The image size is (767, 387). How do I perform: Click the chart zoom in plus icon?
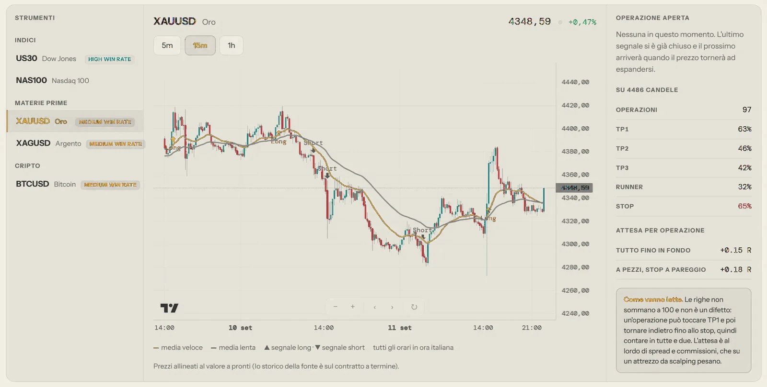(x=352, y=307)
